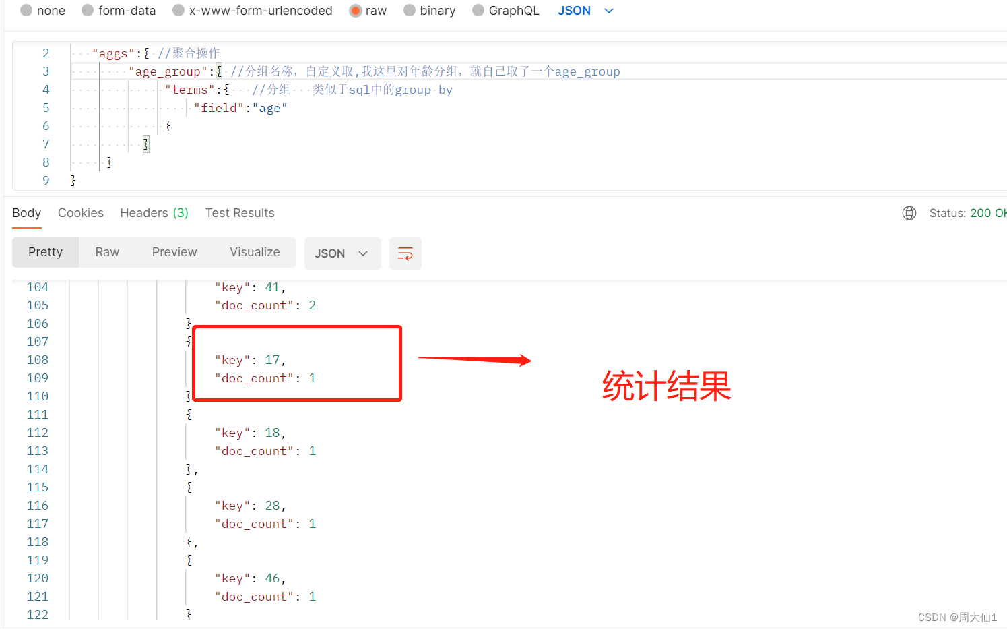Click the globe network icon near Status
The height and width of the screenshot is (629, 1007).
pyautogui.click(x=909, y=213)
